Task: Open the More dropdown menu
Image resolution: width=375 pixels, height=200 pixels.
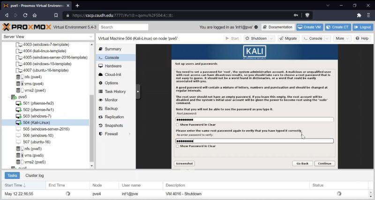Action: click(x=342, y=38)
